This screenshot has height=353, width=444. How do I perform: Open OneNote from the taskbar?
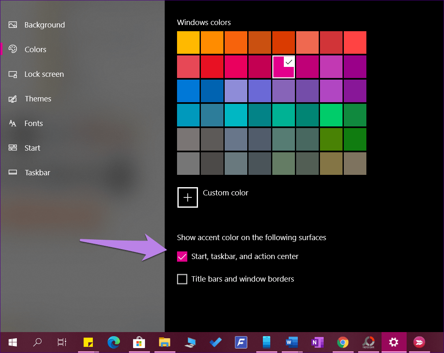tap(317, 342)
